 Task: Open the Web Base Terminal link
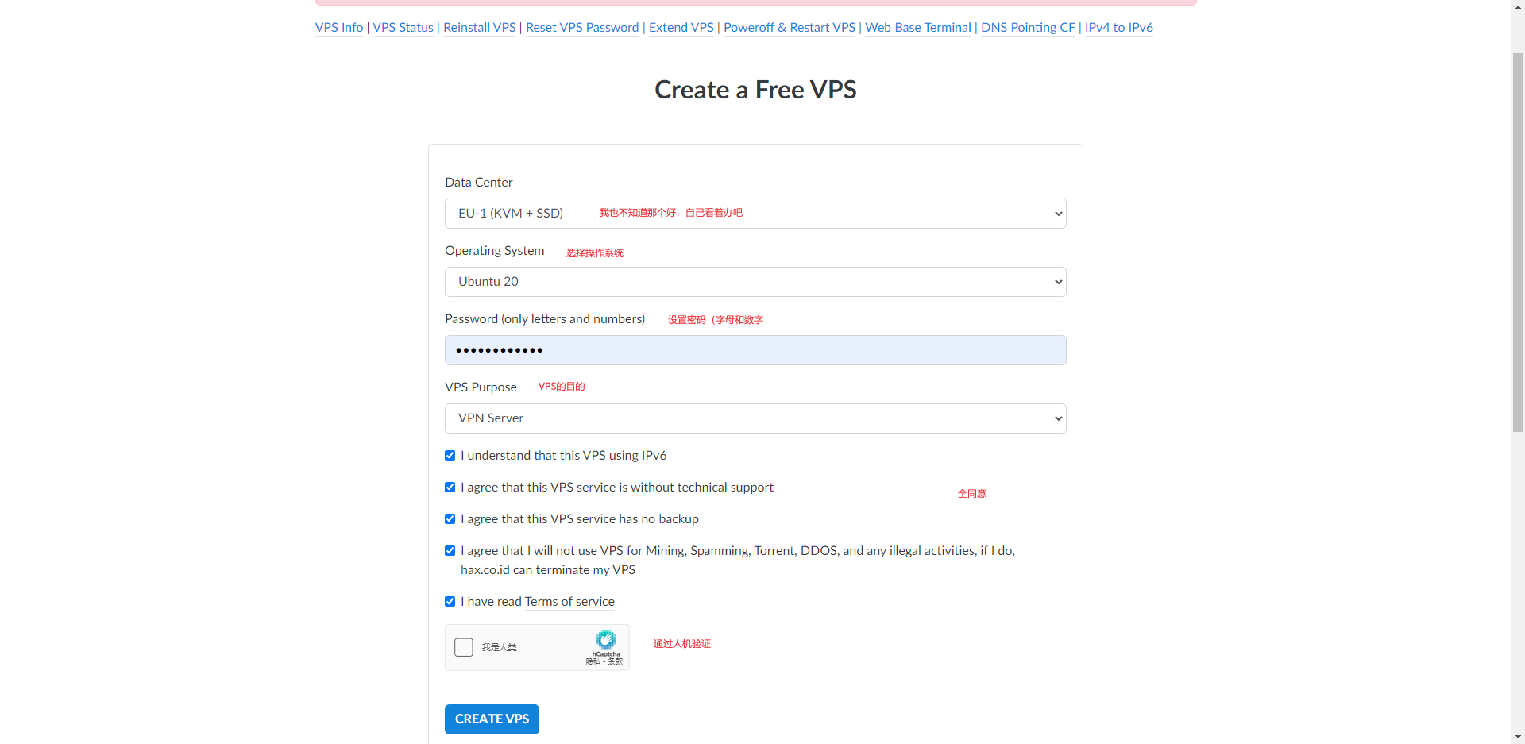tap(918, 27)
